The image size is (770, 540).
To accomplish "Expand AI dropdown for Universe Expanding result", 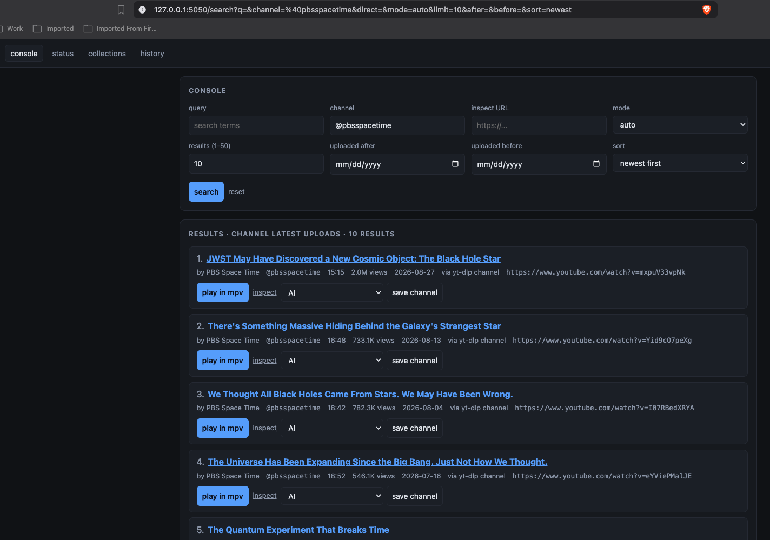I will [x=332, y=496].
